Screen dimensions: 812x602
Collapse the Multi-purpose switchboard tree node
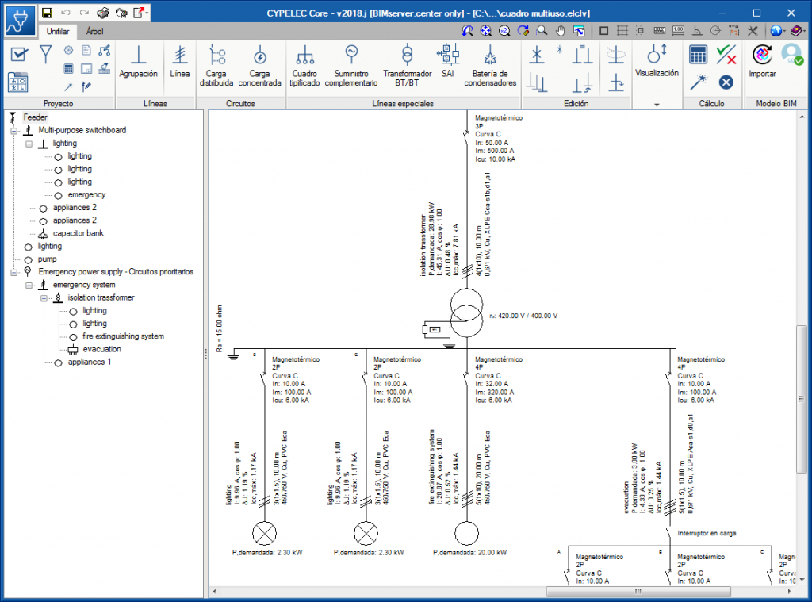[14, 130]
